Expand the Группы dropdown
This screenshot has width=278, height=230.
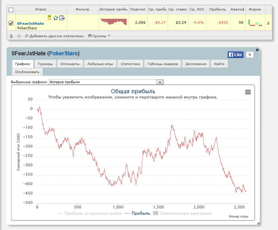click(x=99, y=36)
